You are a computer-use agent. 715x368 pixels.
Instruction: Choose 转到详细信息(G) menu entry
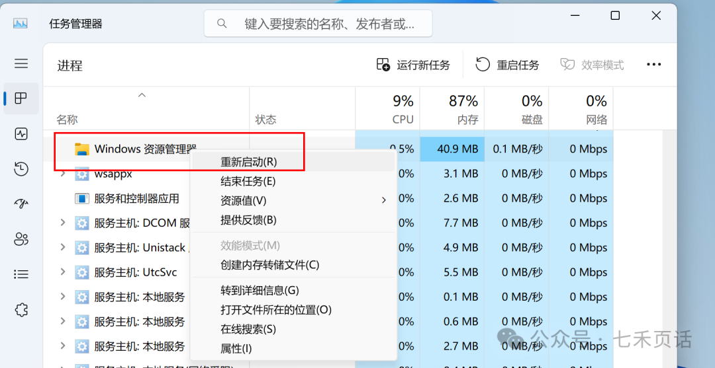coord(293,290)
